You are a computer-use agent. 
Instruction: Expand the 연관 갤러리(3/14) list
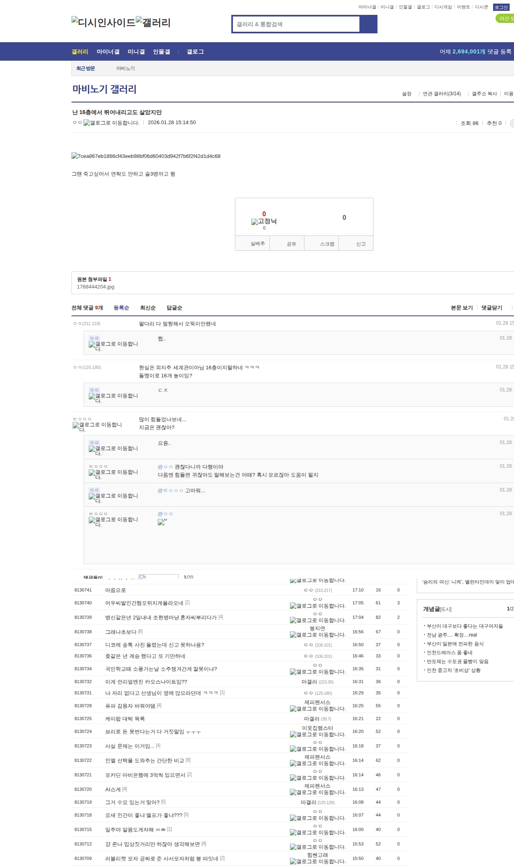tap(441, 94)
